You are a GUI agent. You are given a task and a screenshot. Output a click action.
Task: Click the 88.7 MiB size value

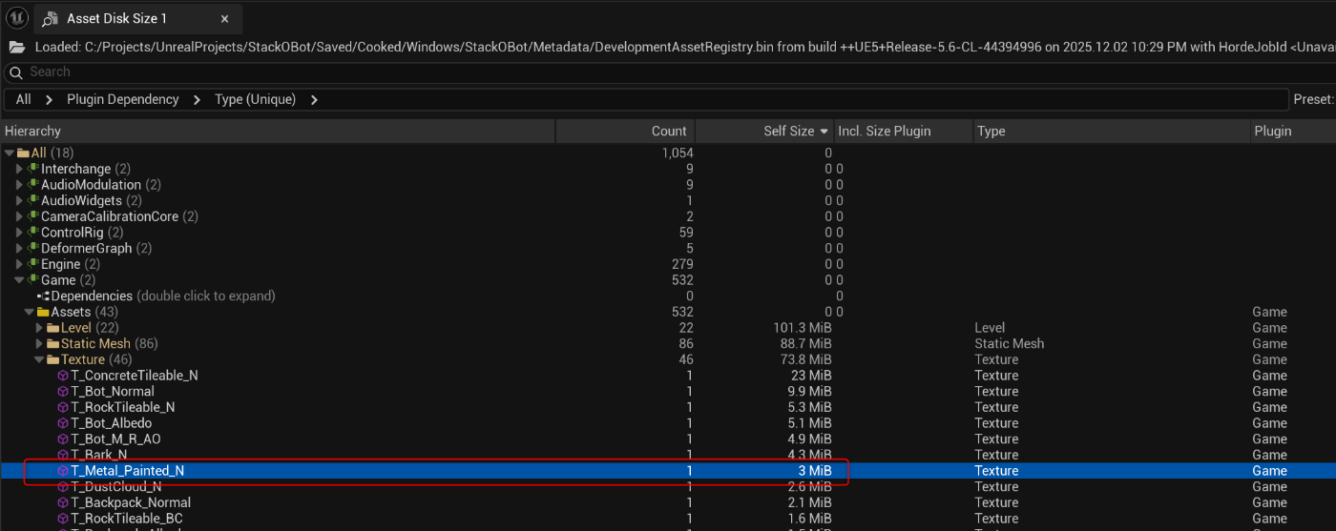804,344
